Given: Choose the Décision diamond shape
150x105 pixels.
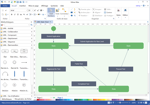Looking at the screenshot, I should pyautogui.click(x=5, y=85).
